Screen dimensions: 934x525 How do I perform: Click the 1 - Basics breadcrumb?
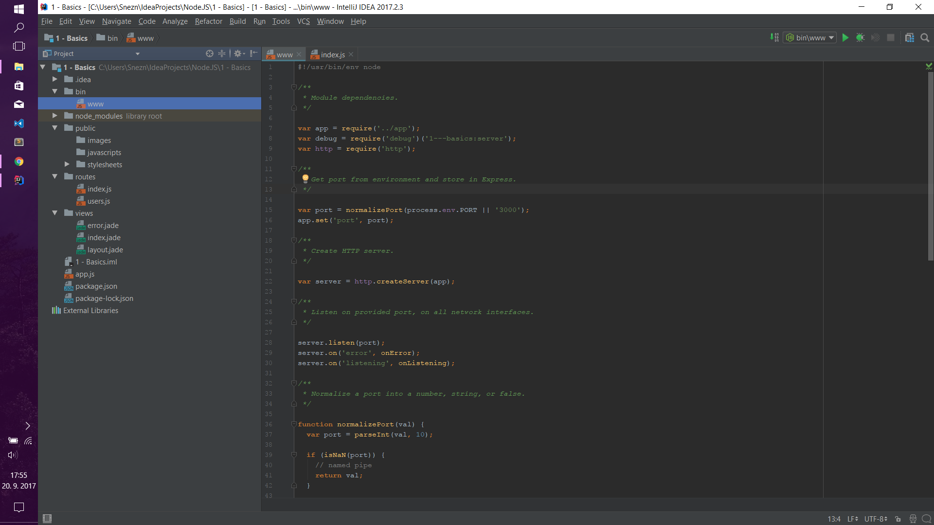[x=66, y=38]
